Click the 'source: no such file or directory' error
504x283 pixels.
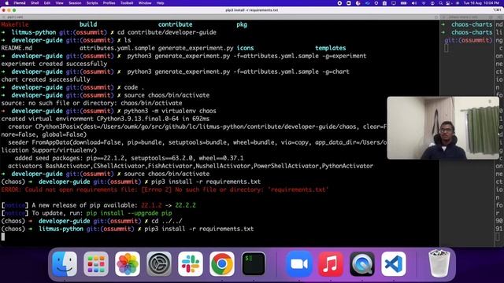pyautogui.click(x=91, y=103)
